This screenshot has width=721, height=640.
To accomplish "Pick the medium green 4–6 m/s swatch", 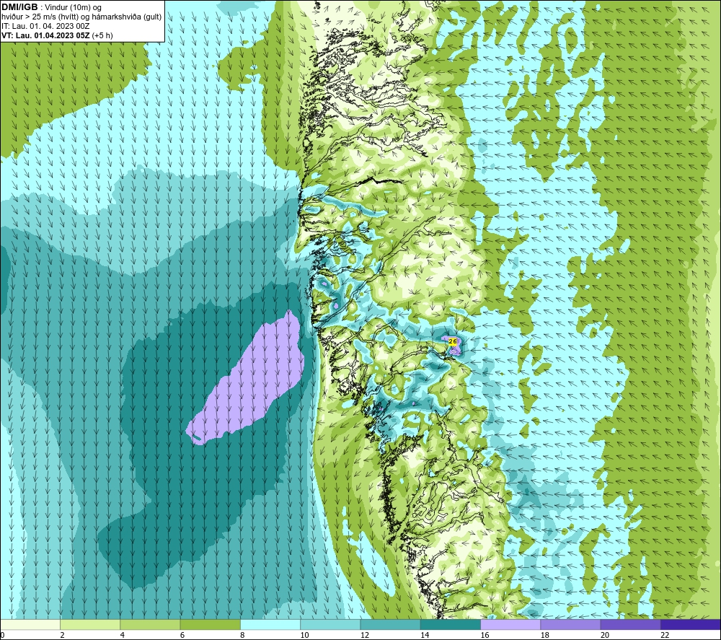I will click(150, 624).
